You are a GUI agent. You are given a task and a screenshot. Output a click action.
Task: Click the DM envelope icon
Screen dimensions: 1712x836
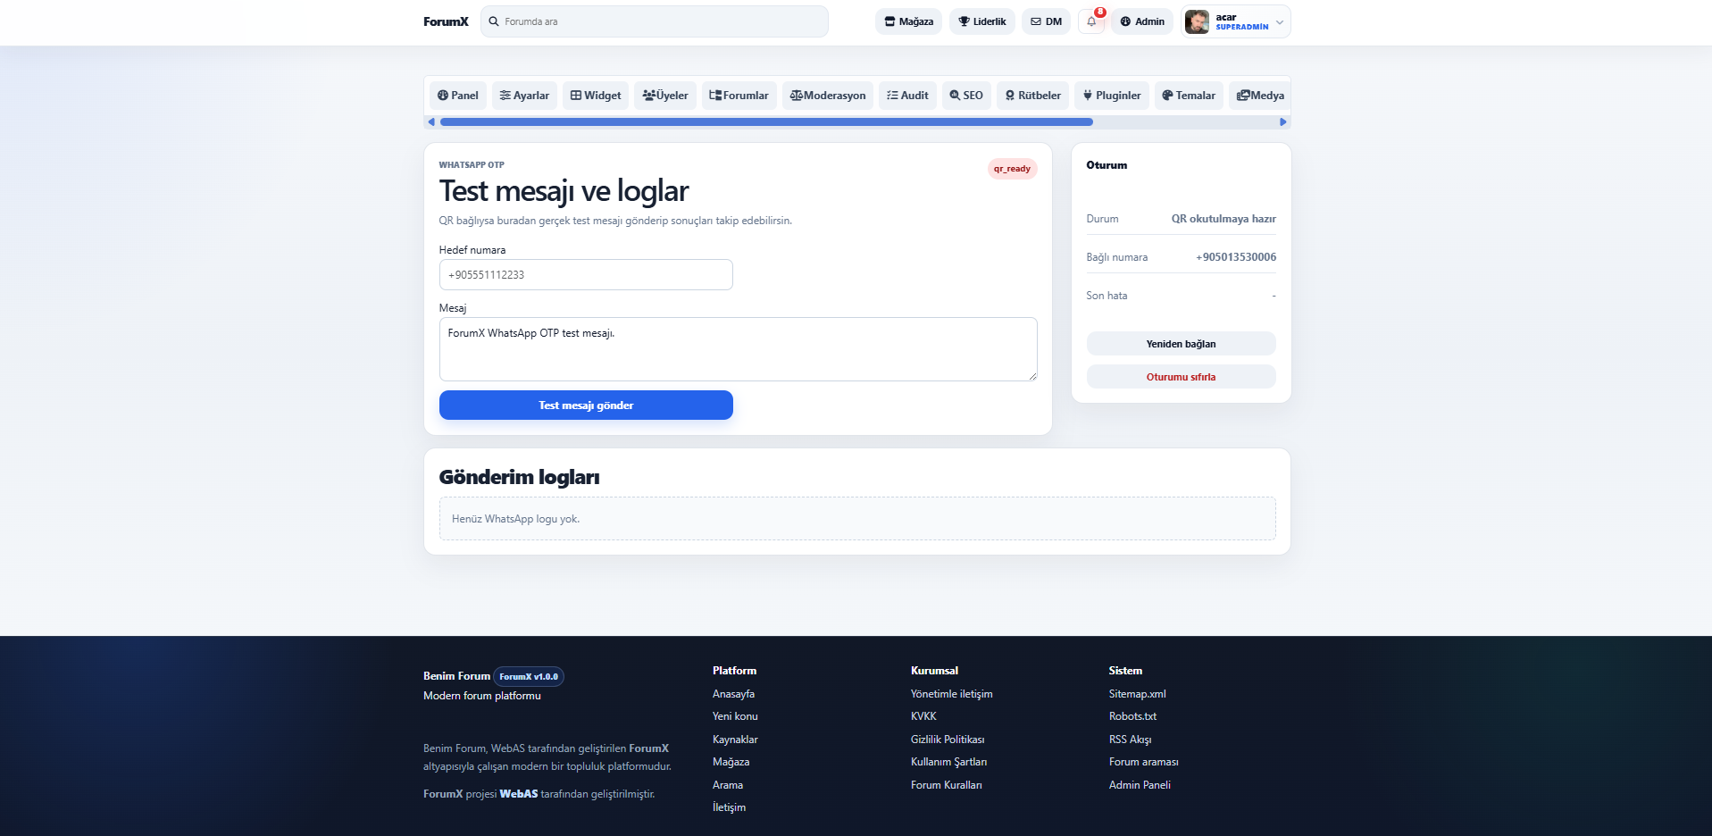(1036, 21)
